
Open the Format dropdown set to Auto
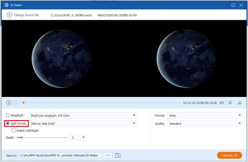click(205, 116)
